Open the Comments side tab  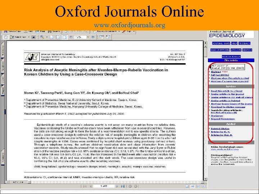3,157
